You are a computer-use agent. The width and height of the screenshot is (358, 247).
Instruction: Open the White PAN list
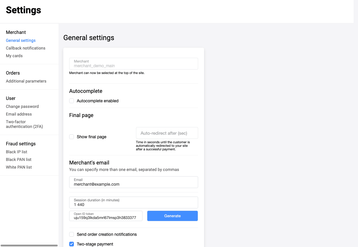(x=19, y=167)
